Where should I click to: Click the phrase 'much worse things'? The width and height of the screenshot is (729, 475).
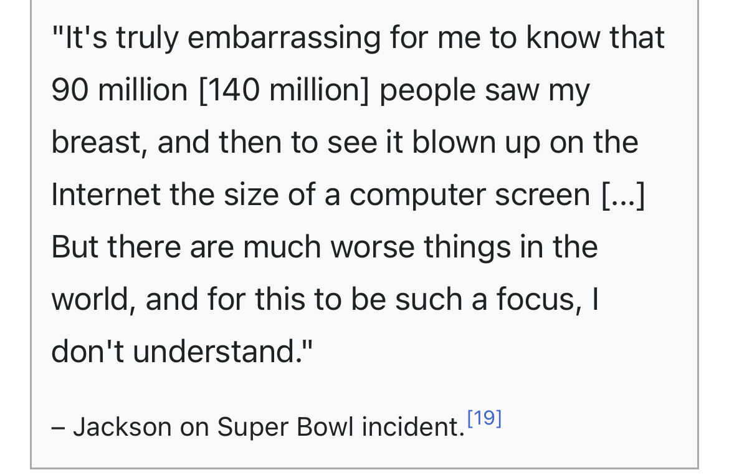(x=376, y=247)
